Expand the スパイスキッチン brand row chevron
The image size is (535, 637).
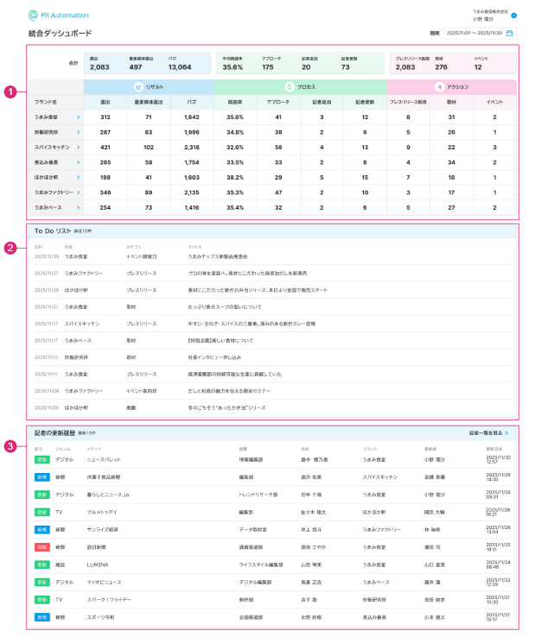78,148
